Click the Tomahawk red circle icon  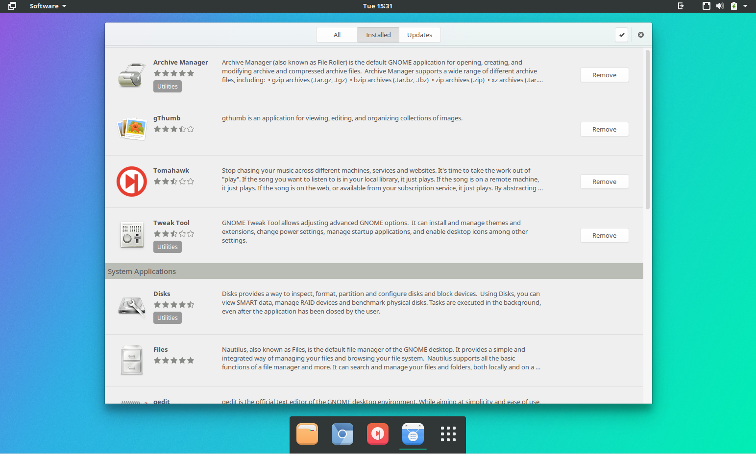click(x=132, y=182)
